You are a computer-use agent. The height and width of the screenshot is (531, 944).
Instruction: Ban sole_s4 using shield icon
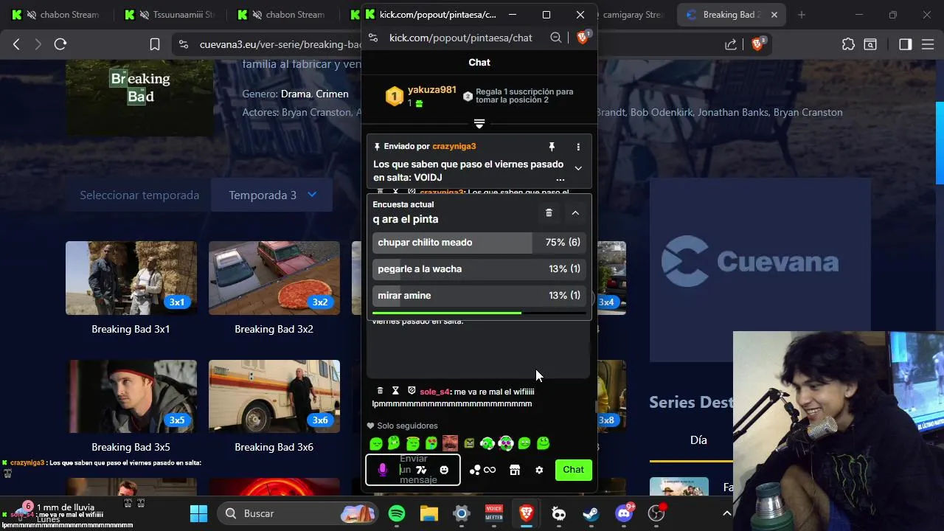[412, 391]
